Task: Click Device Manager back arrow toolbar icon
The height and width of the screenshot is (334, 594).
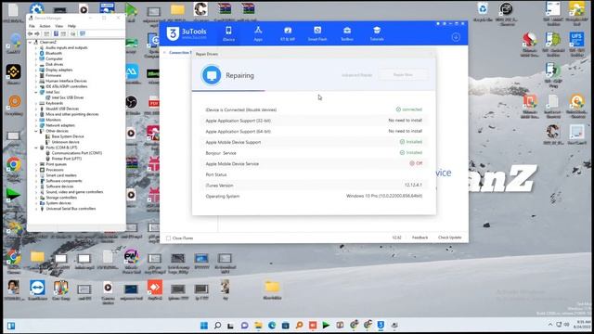Action: [31, 33]
